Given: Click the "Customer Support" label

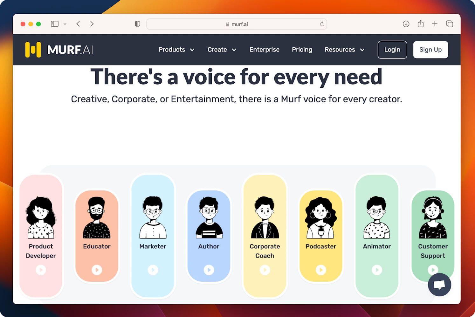Looking at the screenshot, I should point(433,251).
